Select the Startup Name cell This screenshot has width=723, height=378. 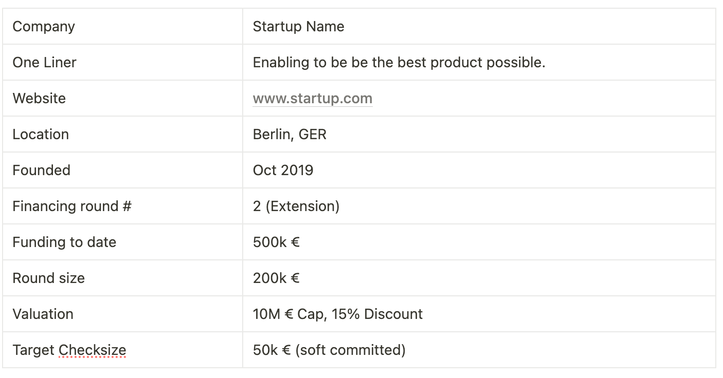pyautogui.click(x=479, y=26)
